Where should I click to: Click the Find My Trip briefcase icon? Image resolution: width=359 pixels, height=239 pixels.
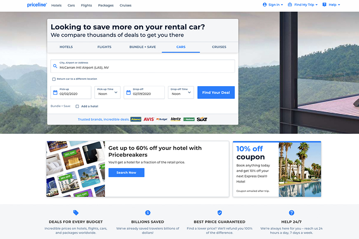coord(290,5)
